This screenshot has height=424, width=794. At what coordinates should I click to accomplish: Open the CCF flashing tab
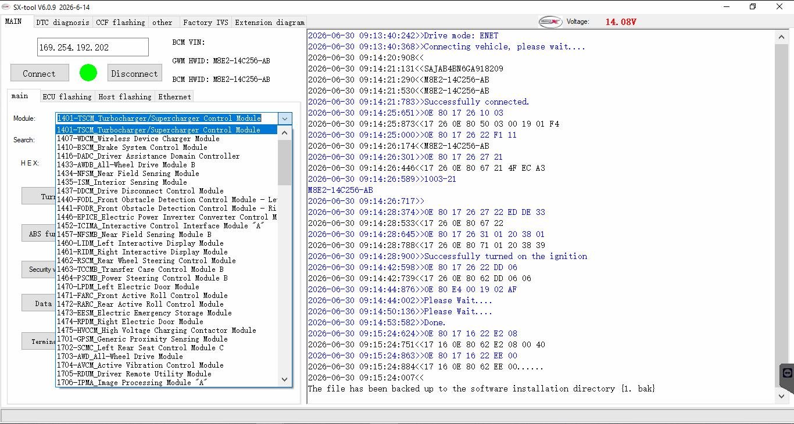(x=120, y=22)
